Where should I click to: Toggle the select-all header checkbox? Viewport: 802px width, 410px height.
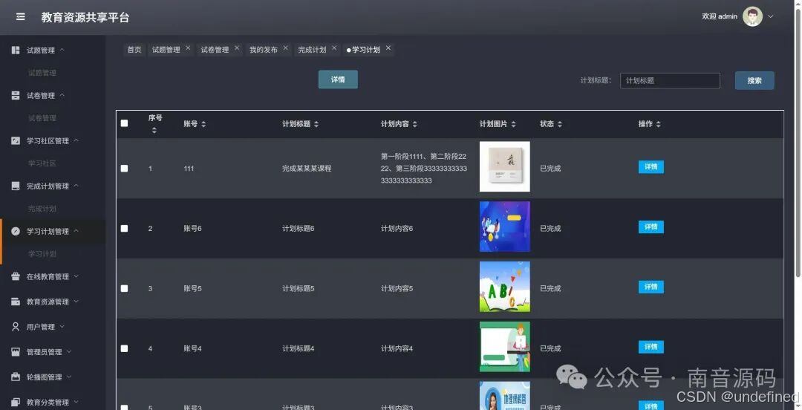[x=124, y=123]
